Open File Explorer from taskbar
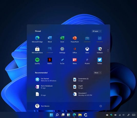 click(x=80, y=115)
